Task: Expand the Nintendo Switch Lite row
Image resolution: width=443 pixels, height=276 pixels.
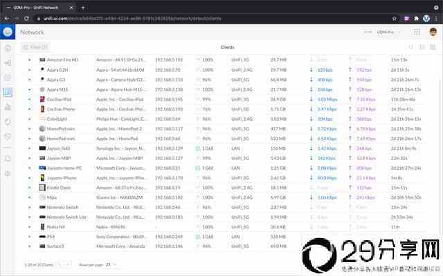Action: (x=29, y=217)
